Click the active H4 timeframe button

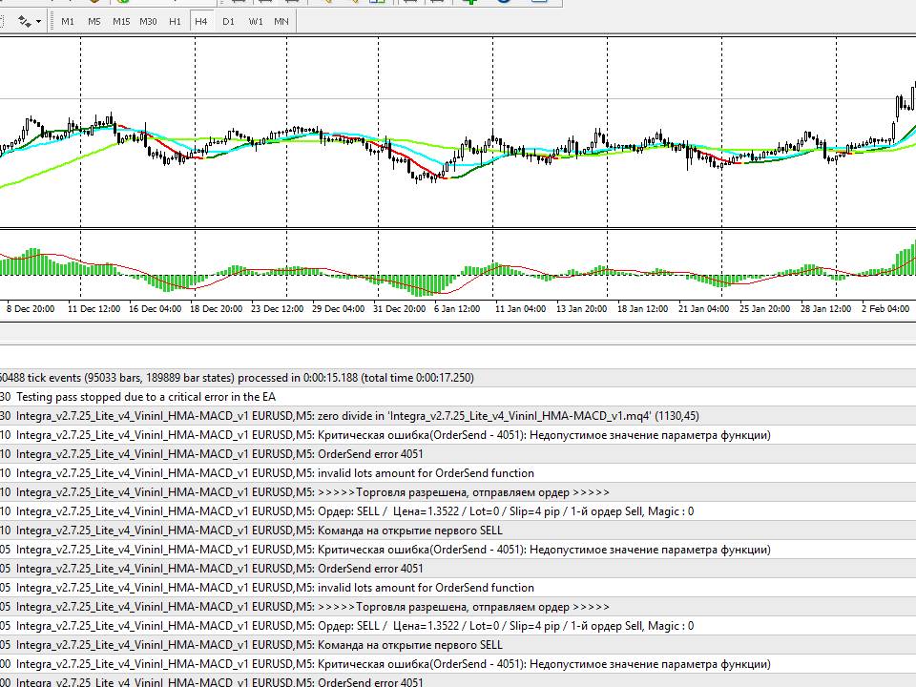pos(201,22)
